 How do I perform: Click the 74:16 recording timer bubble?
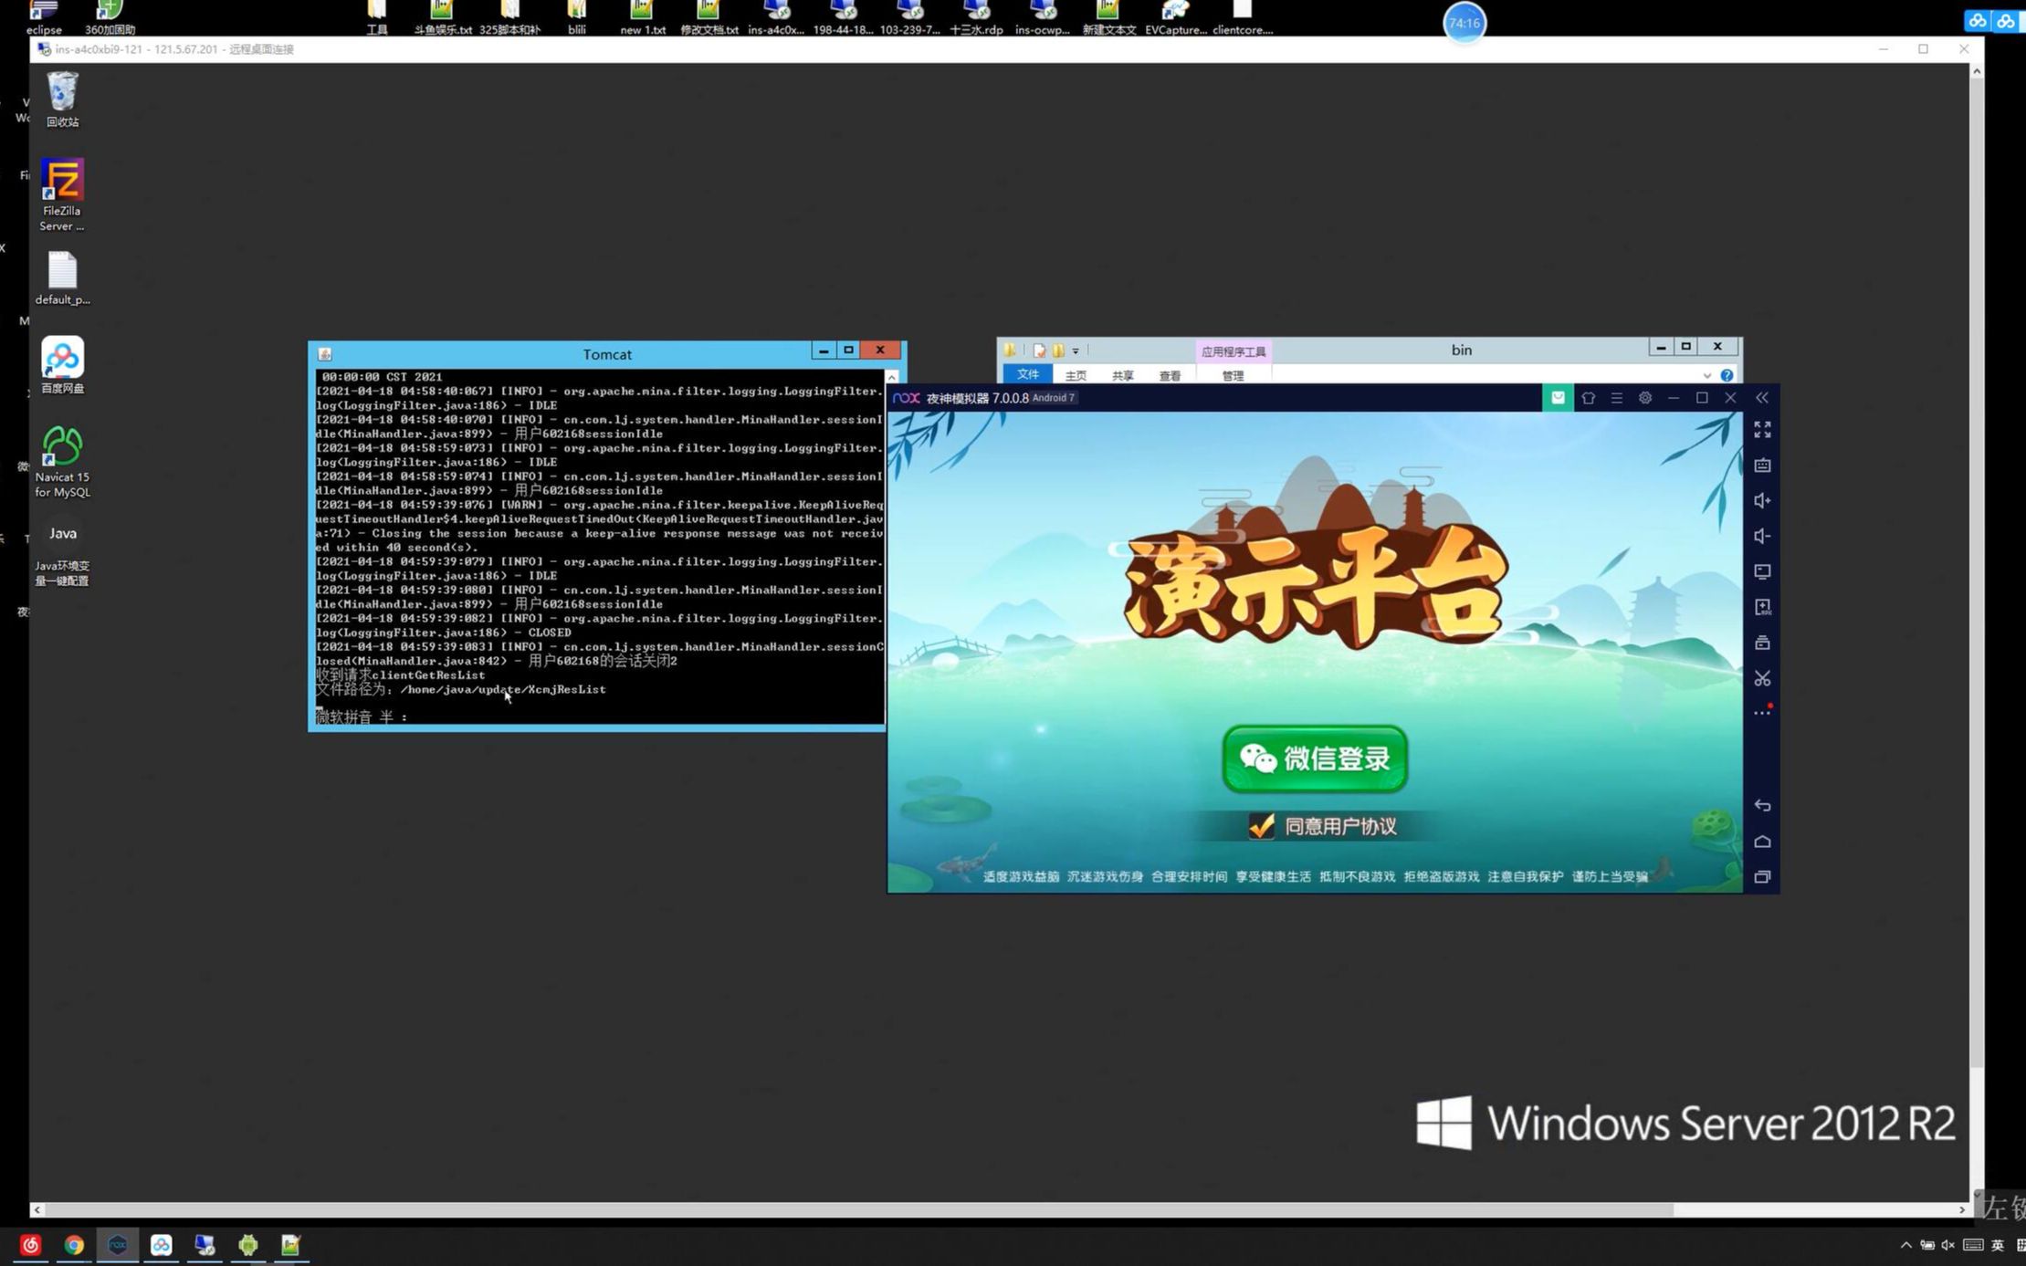[x=1464, y=23]
